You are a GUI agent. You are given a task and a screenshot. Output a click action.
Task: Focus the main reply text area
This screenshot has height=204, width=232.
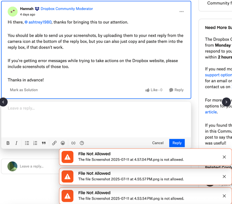click(96, 120)
